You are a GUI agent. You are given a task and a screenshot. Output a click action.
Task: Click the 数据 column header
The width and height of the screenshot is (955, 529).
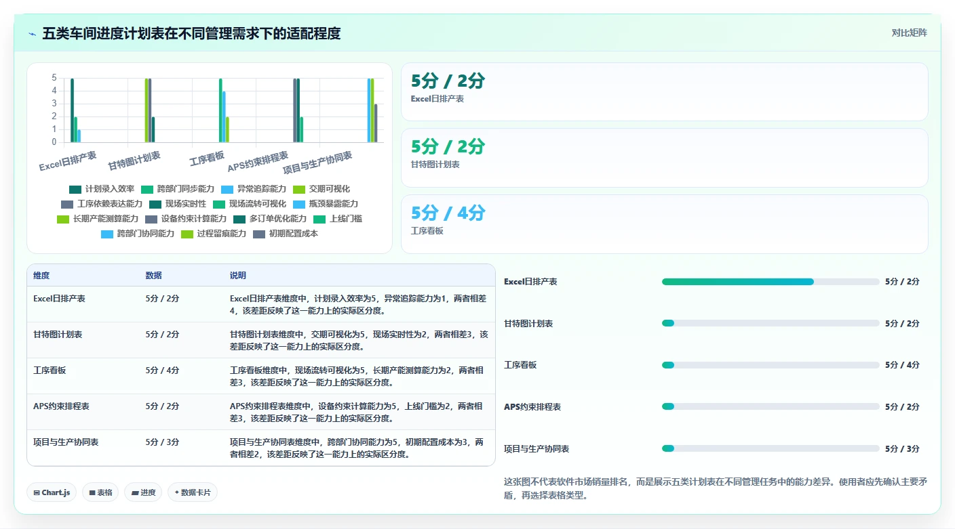coord(153,276)
